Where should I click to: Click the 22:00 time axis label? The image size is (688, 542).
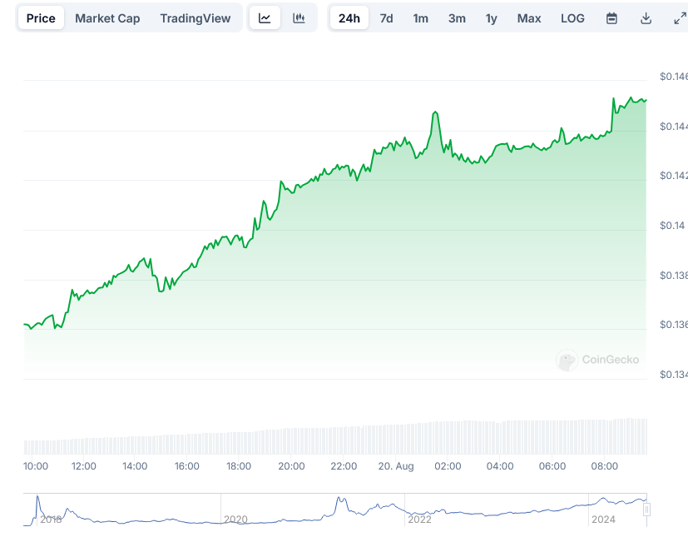(344, 466)
